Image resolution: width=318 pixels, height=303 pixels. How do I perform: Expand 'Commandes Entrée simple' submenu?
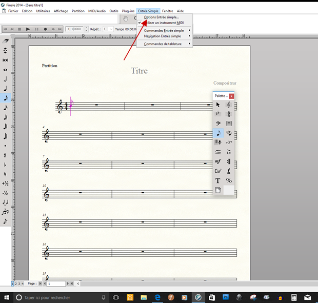(x=164, y=30)
